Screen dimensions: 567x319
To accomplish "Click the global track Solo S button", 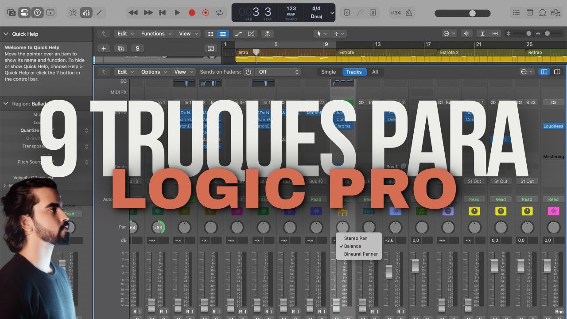I will pyautogui.click(x=137, y=49).
